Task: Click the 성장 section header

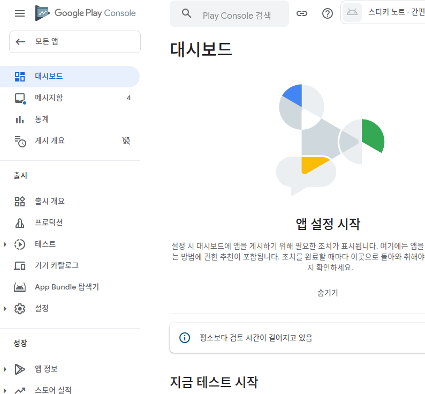Action: point(20,343)
